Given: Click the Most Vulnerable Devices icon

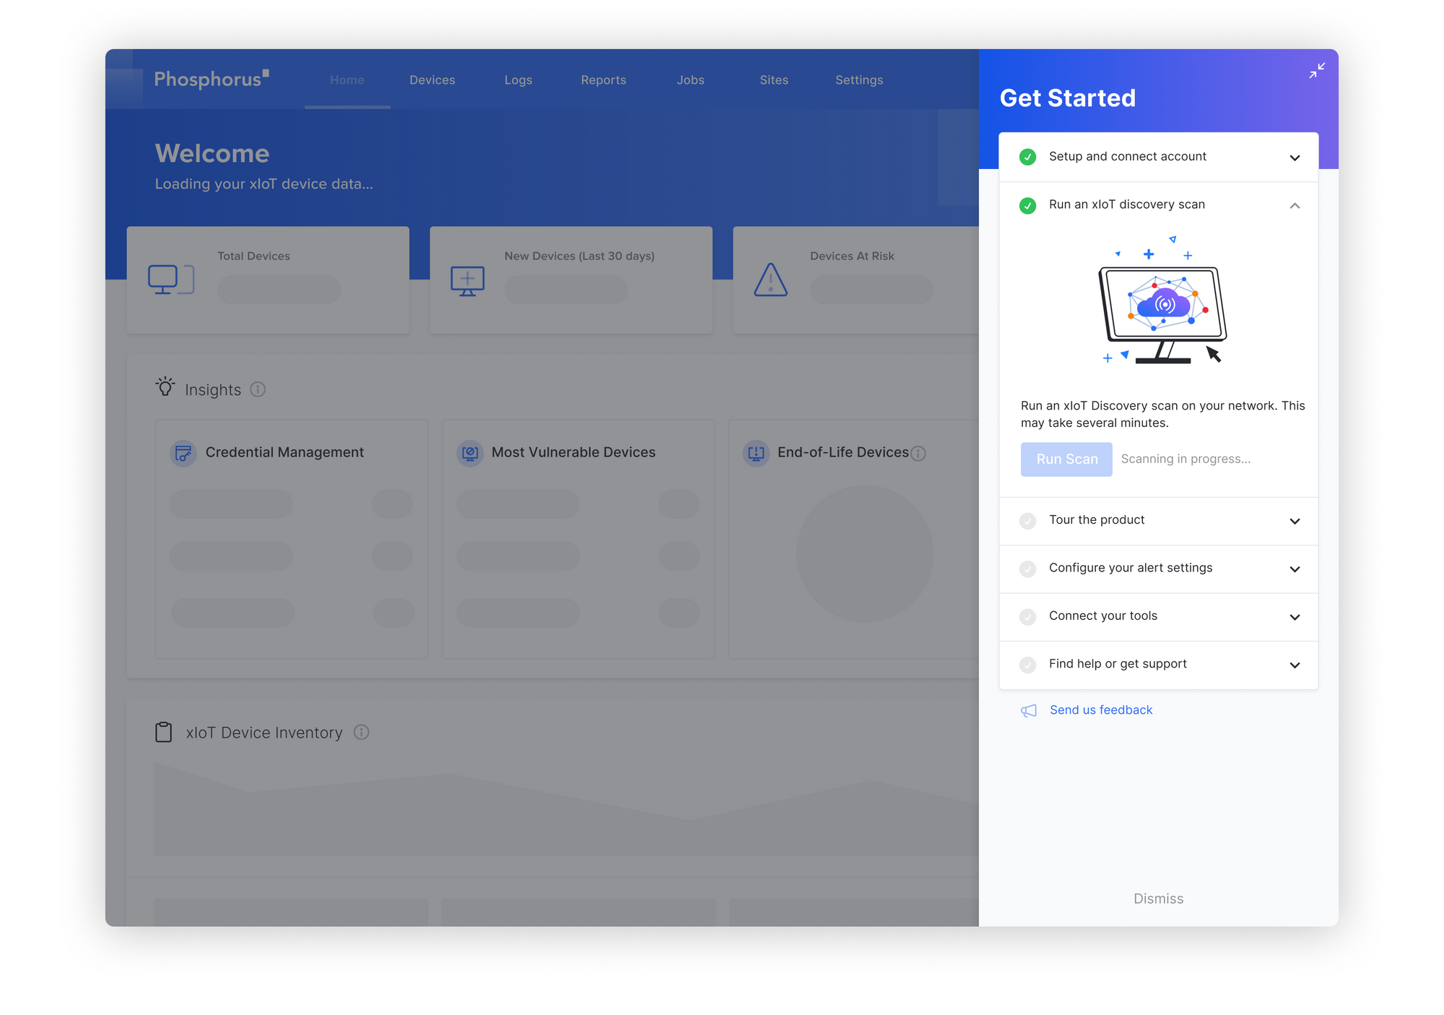Looking at the screenshot, I should [x=470, y=453].
